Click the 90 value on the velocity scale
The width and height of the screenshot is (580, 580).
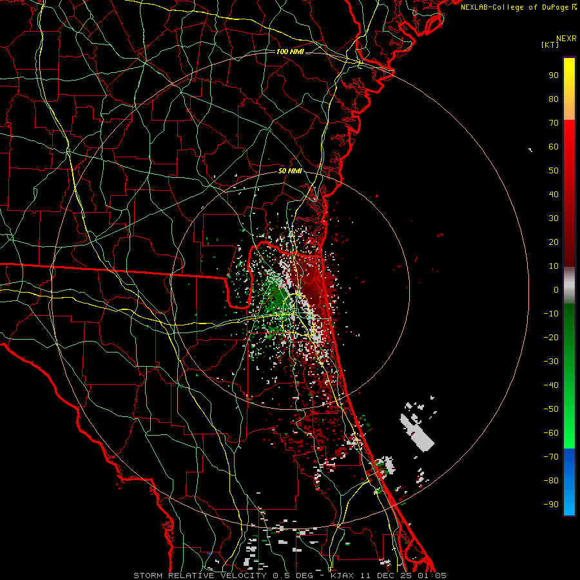pyautogui.click(x=554, y=75)
